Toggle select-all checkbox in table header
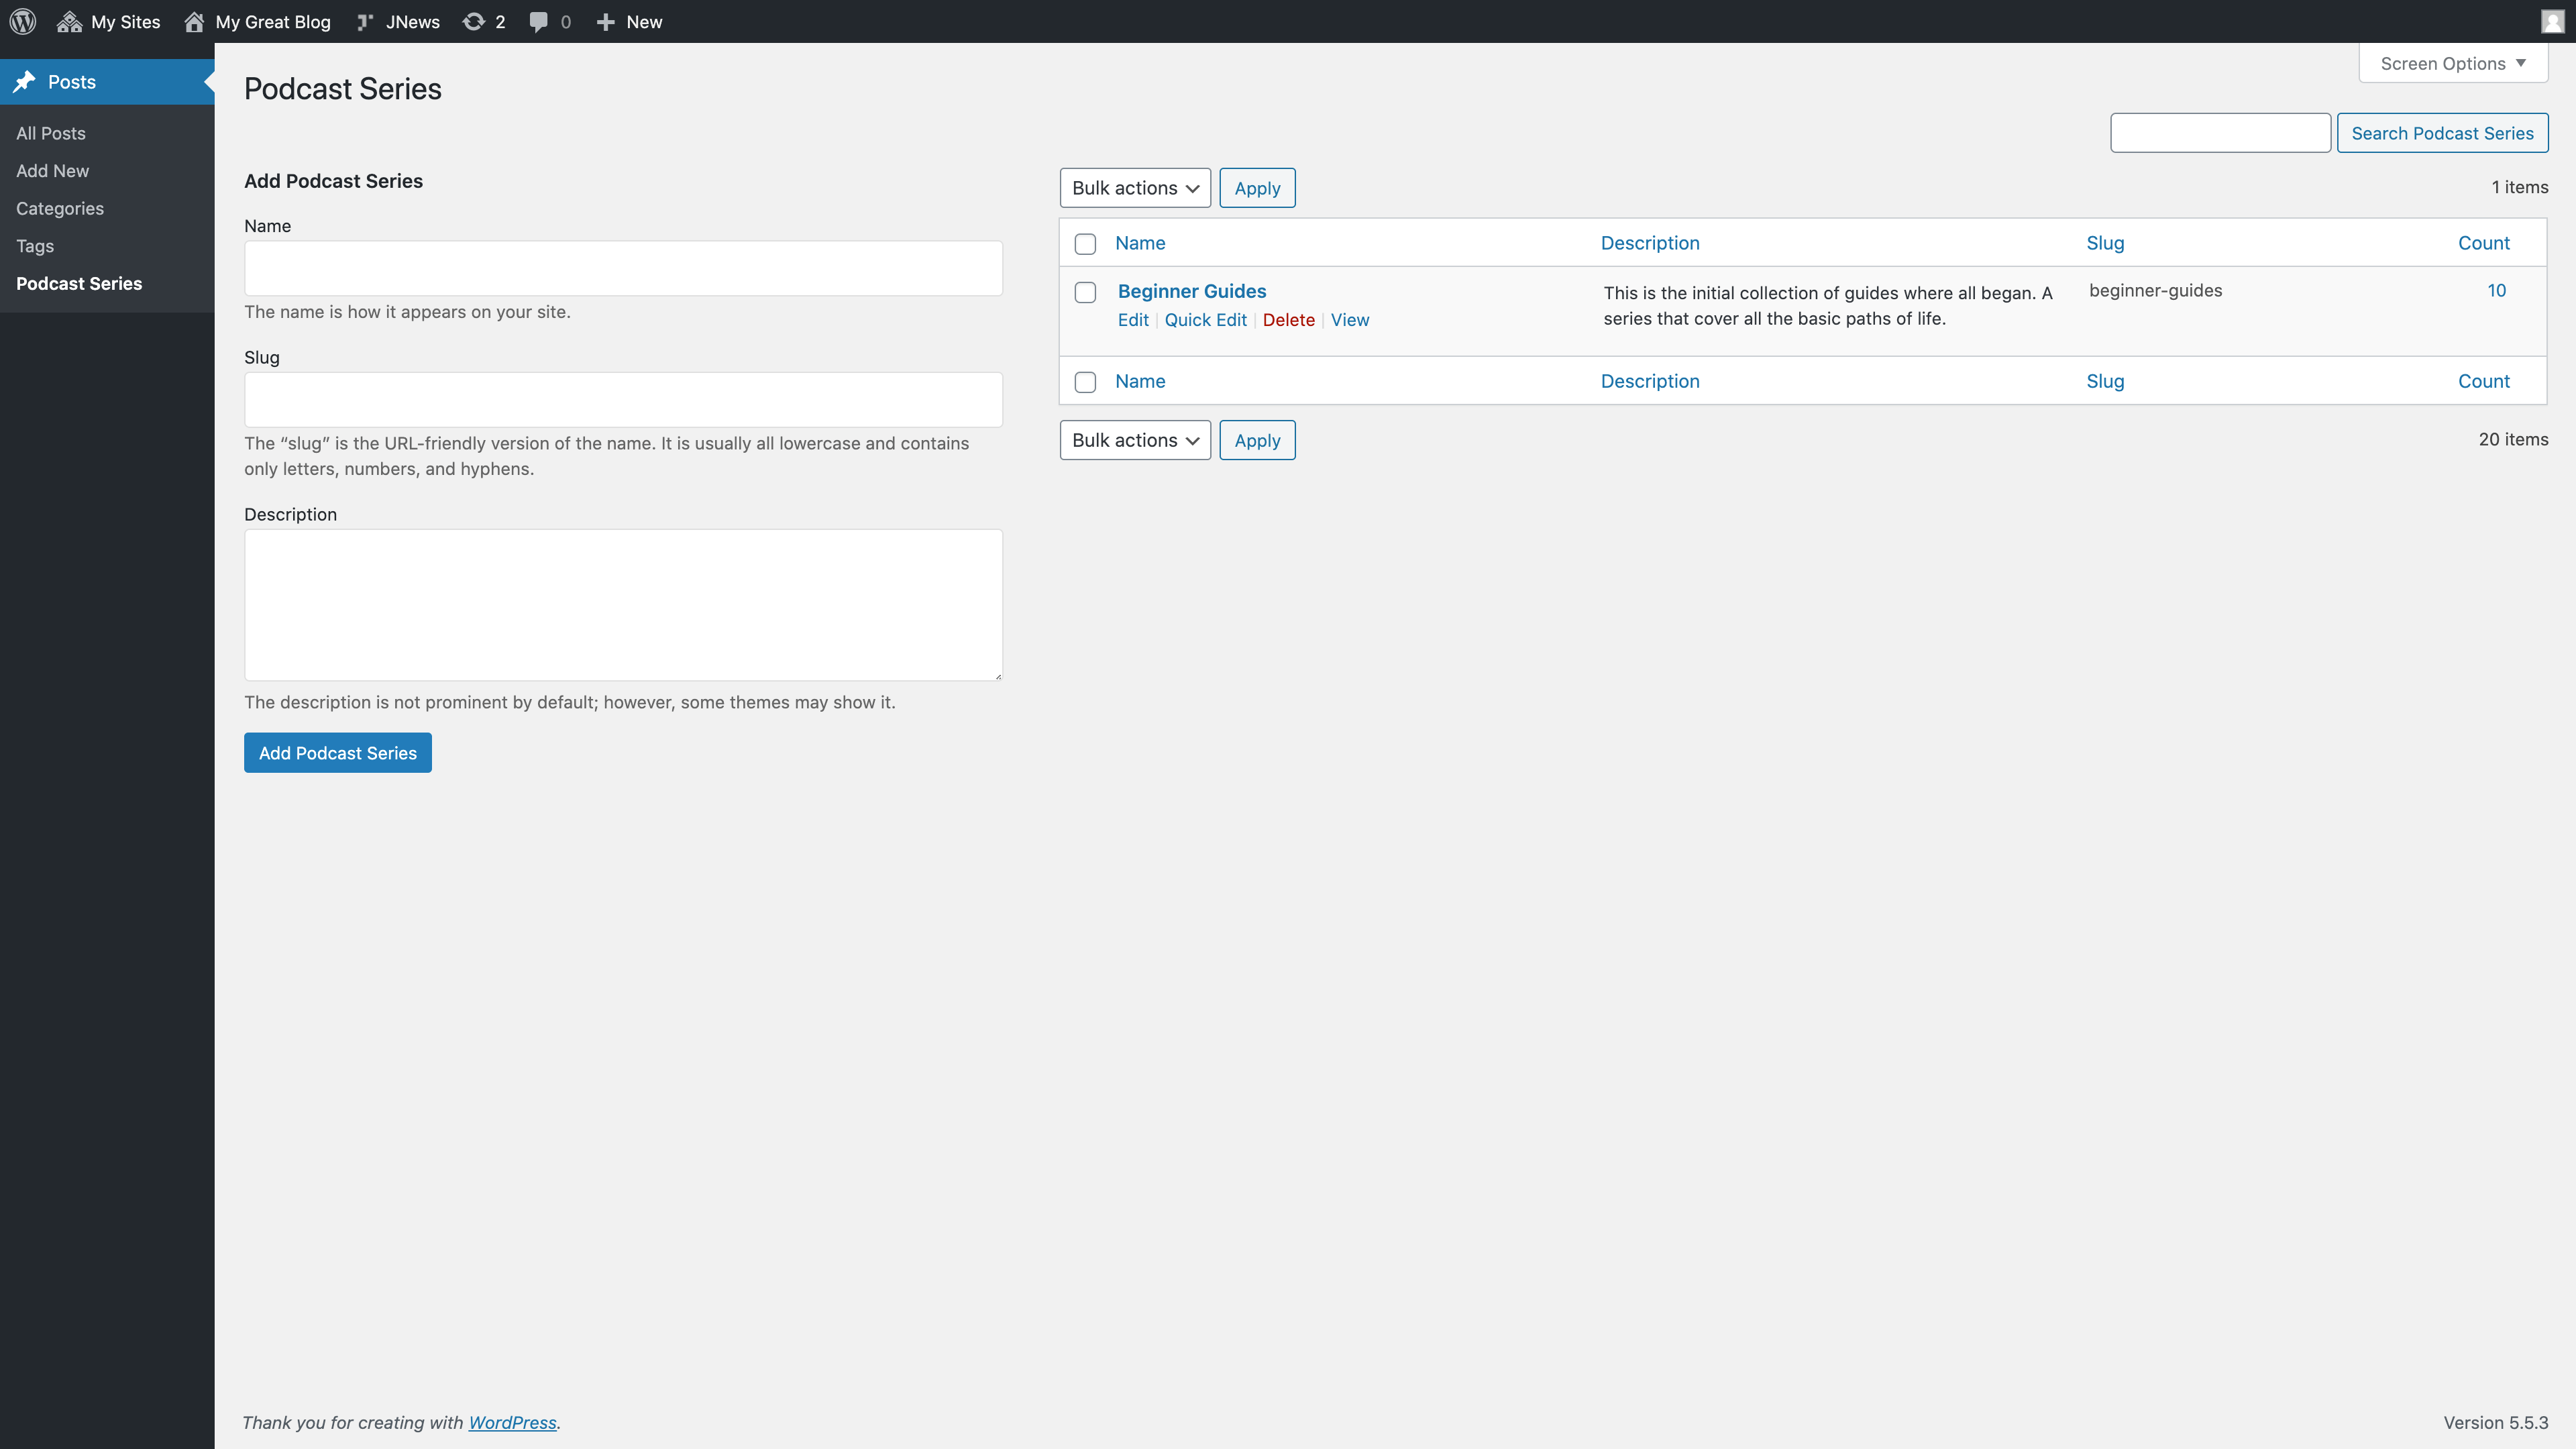This screenshot has width=2576, height=1449. [1085, 244]
